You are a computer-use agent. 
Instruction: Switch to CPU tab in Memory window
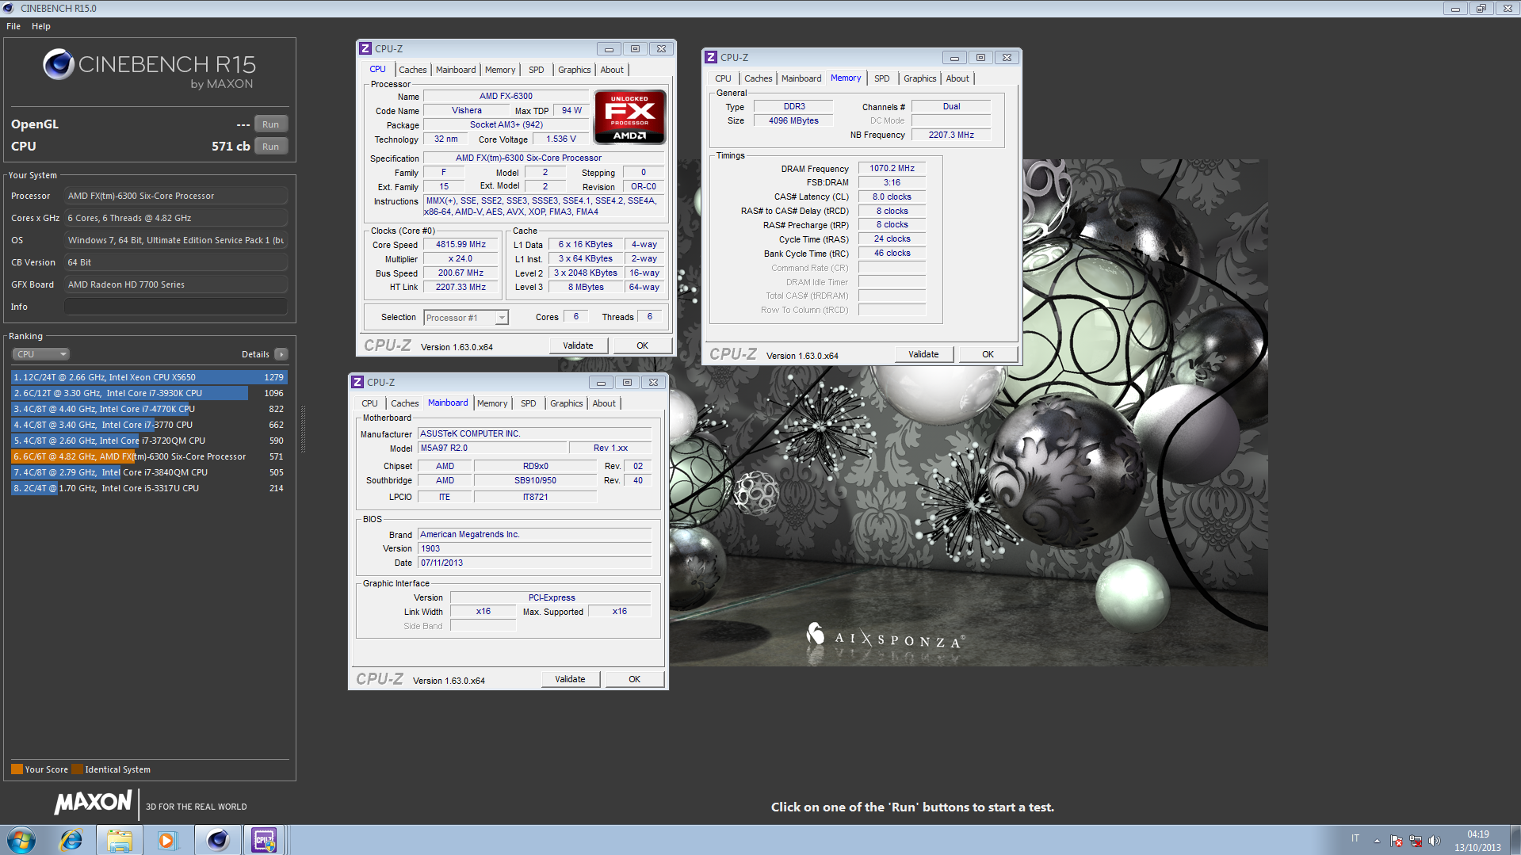pyautogui.click(x=723, y=78)
